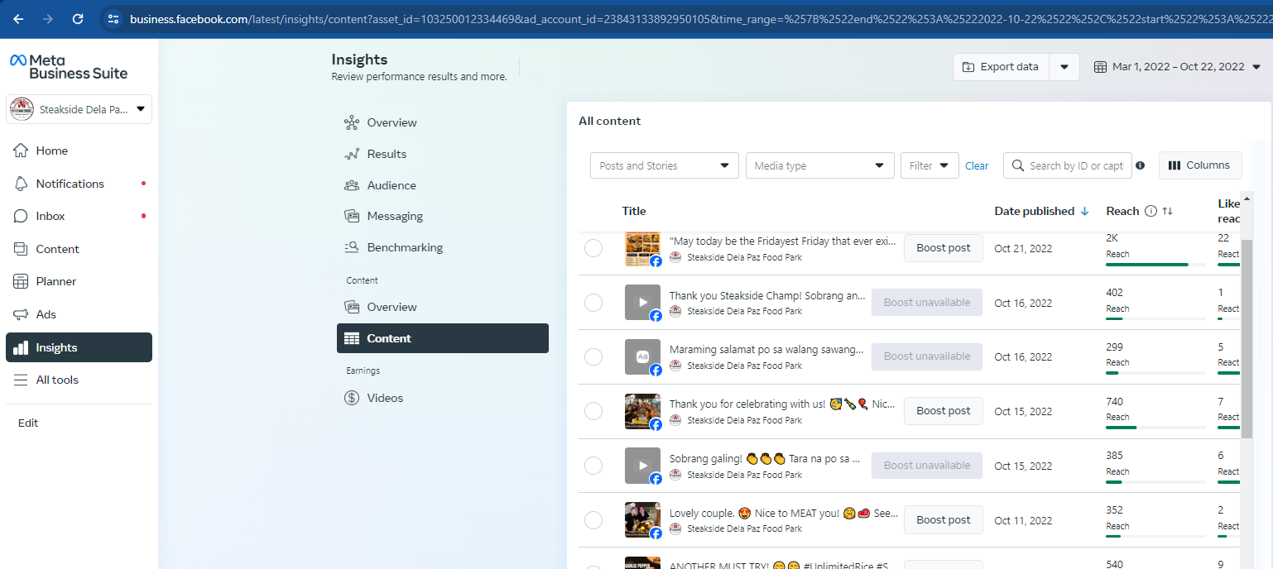Click the Planner calendar grid icon
1273x569 pixels.
coord(21,281)
